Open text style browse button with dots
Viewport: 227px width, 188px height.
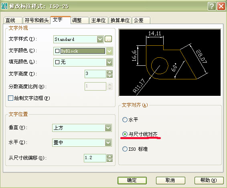(108, 39)
